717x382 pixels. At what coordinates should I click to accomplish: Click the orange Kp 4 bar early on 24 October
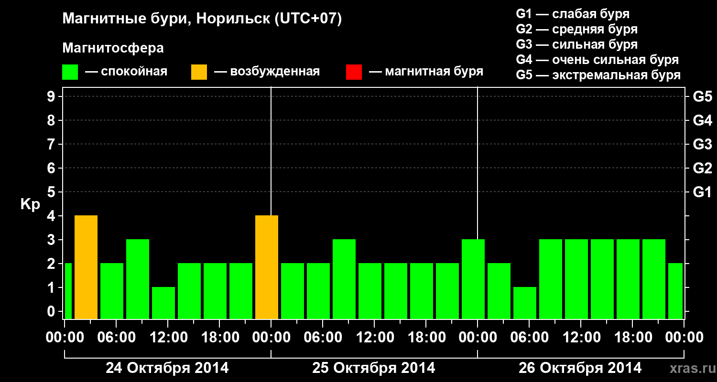pos(86,267)
